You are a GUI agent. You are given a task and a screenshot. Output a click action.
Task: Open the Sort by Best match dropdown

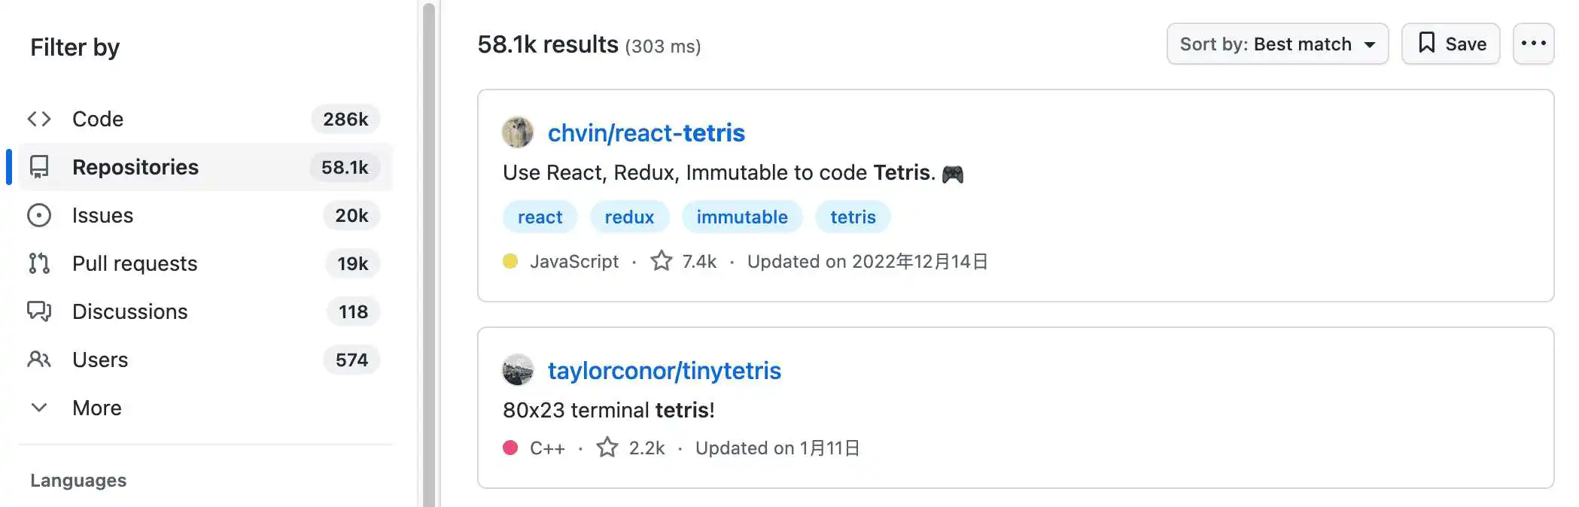point(1277,44)
